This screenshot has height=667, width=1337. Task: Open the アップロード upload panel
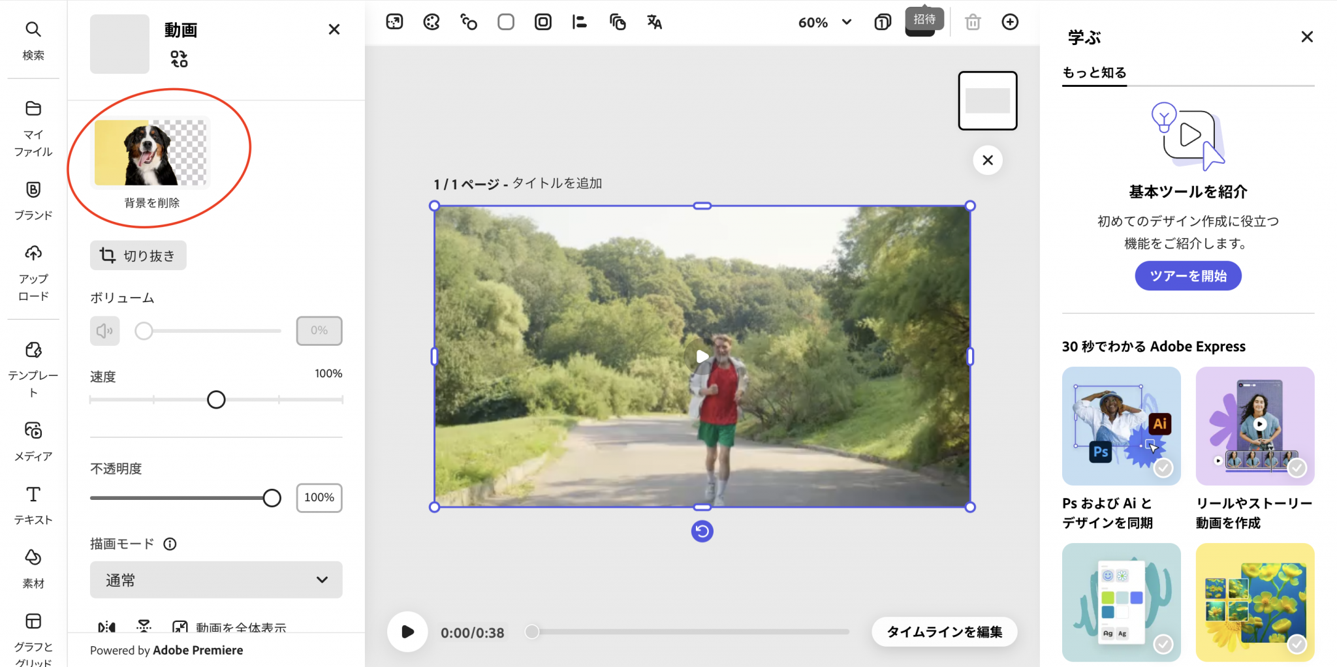pos(33,273)
